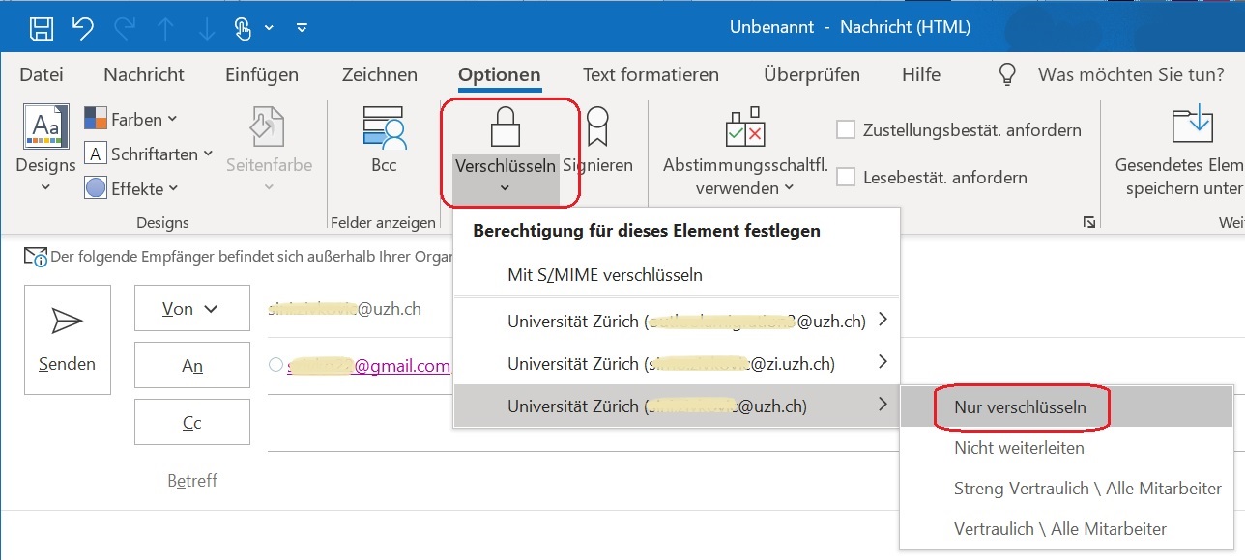The image size is (1245, 560).
Task: Enable Lesebestät. anfordern checkbox
Action: click(x=846, y=177)
